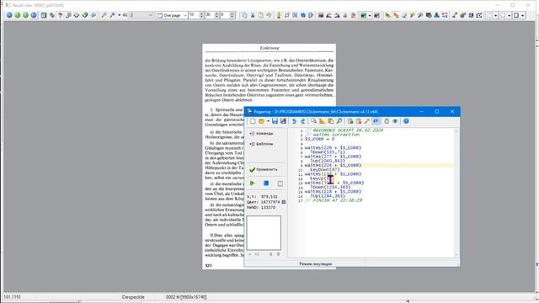Click the Применить apply button
The width and height of the screenshot is (539, 303).
(264, 170)
